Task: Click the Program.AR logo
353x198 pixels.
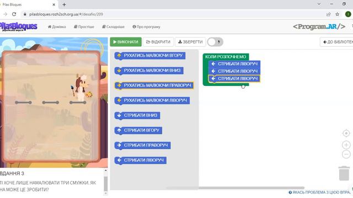Action: click(x=319, y=27)
